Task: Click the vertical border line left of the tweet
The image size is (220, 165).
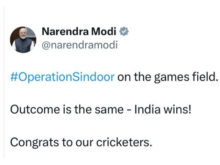Action: pyautogui.click(x=4, y=82)
